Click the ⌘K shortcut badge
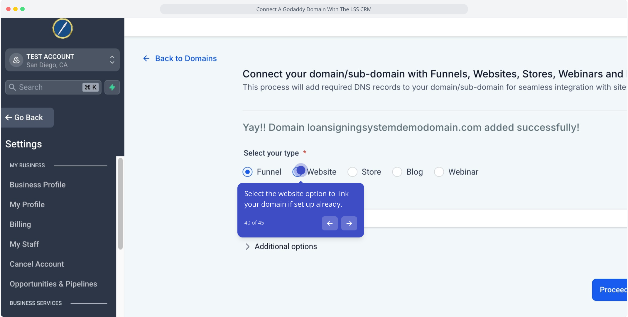Viewport: 628px width, 317px height. [90, 87]
